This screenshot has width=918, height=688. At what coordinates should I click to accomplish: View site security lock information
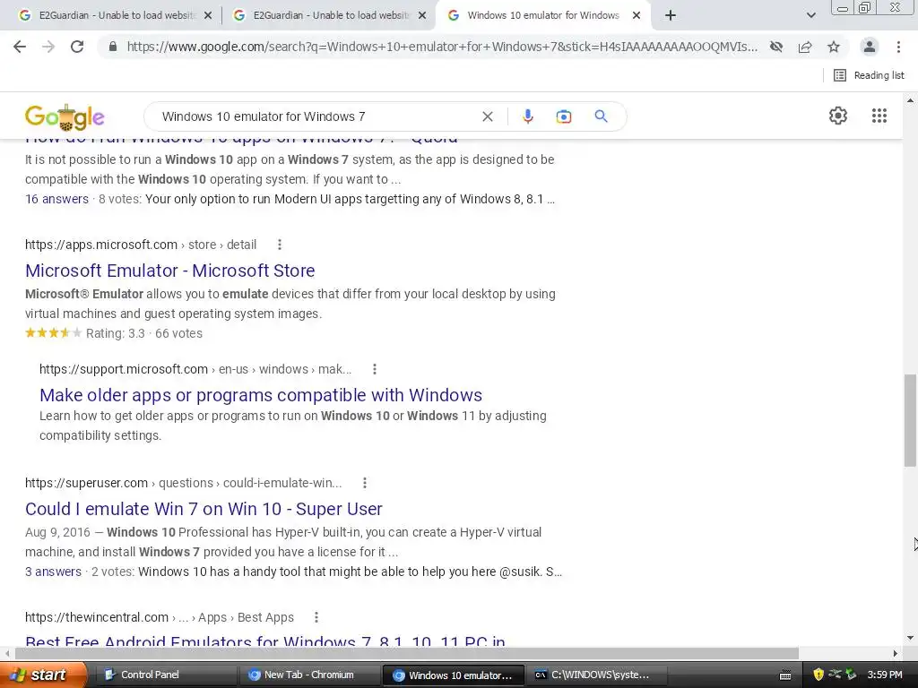(x=113, y=47)
